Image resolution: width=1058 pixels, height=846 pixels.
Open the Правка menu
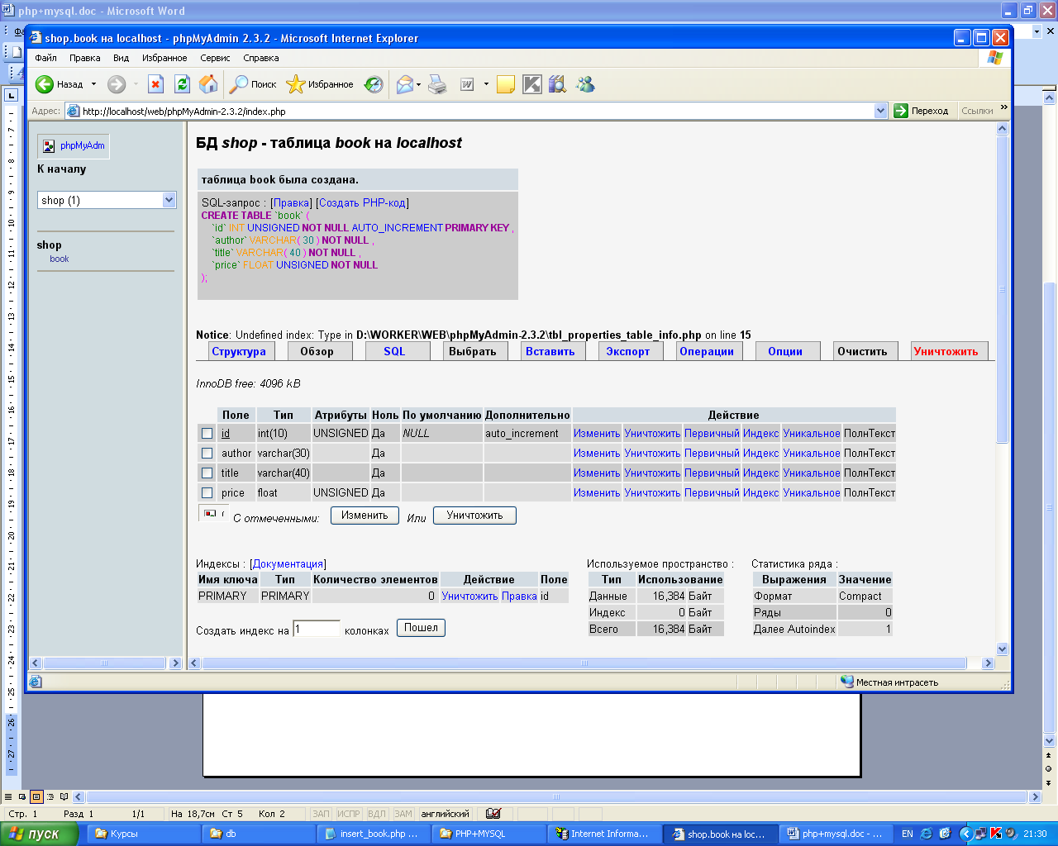click(85, 58)
